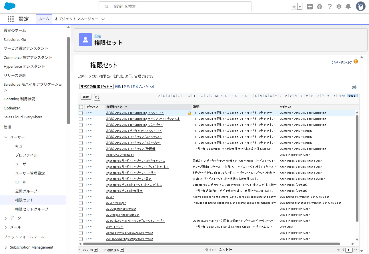Switch to the ホーム tab

(44, 19)
